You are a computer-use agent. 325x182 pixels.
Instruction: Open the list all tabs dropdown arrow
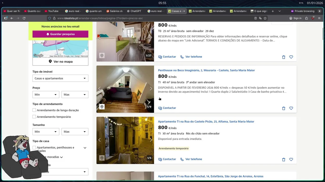pos(280,11)
